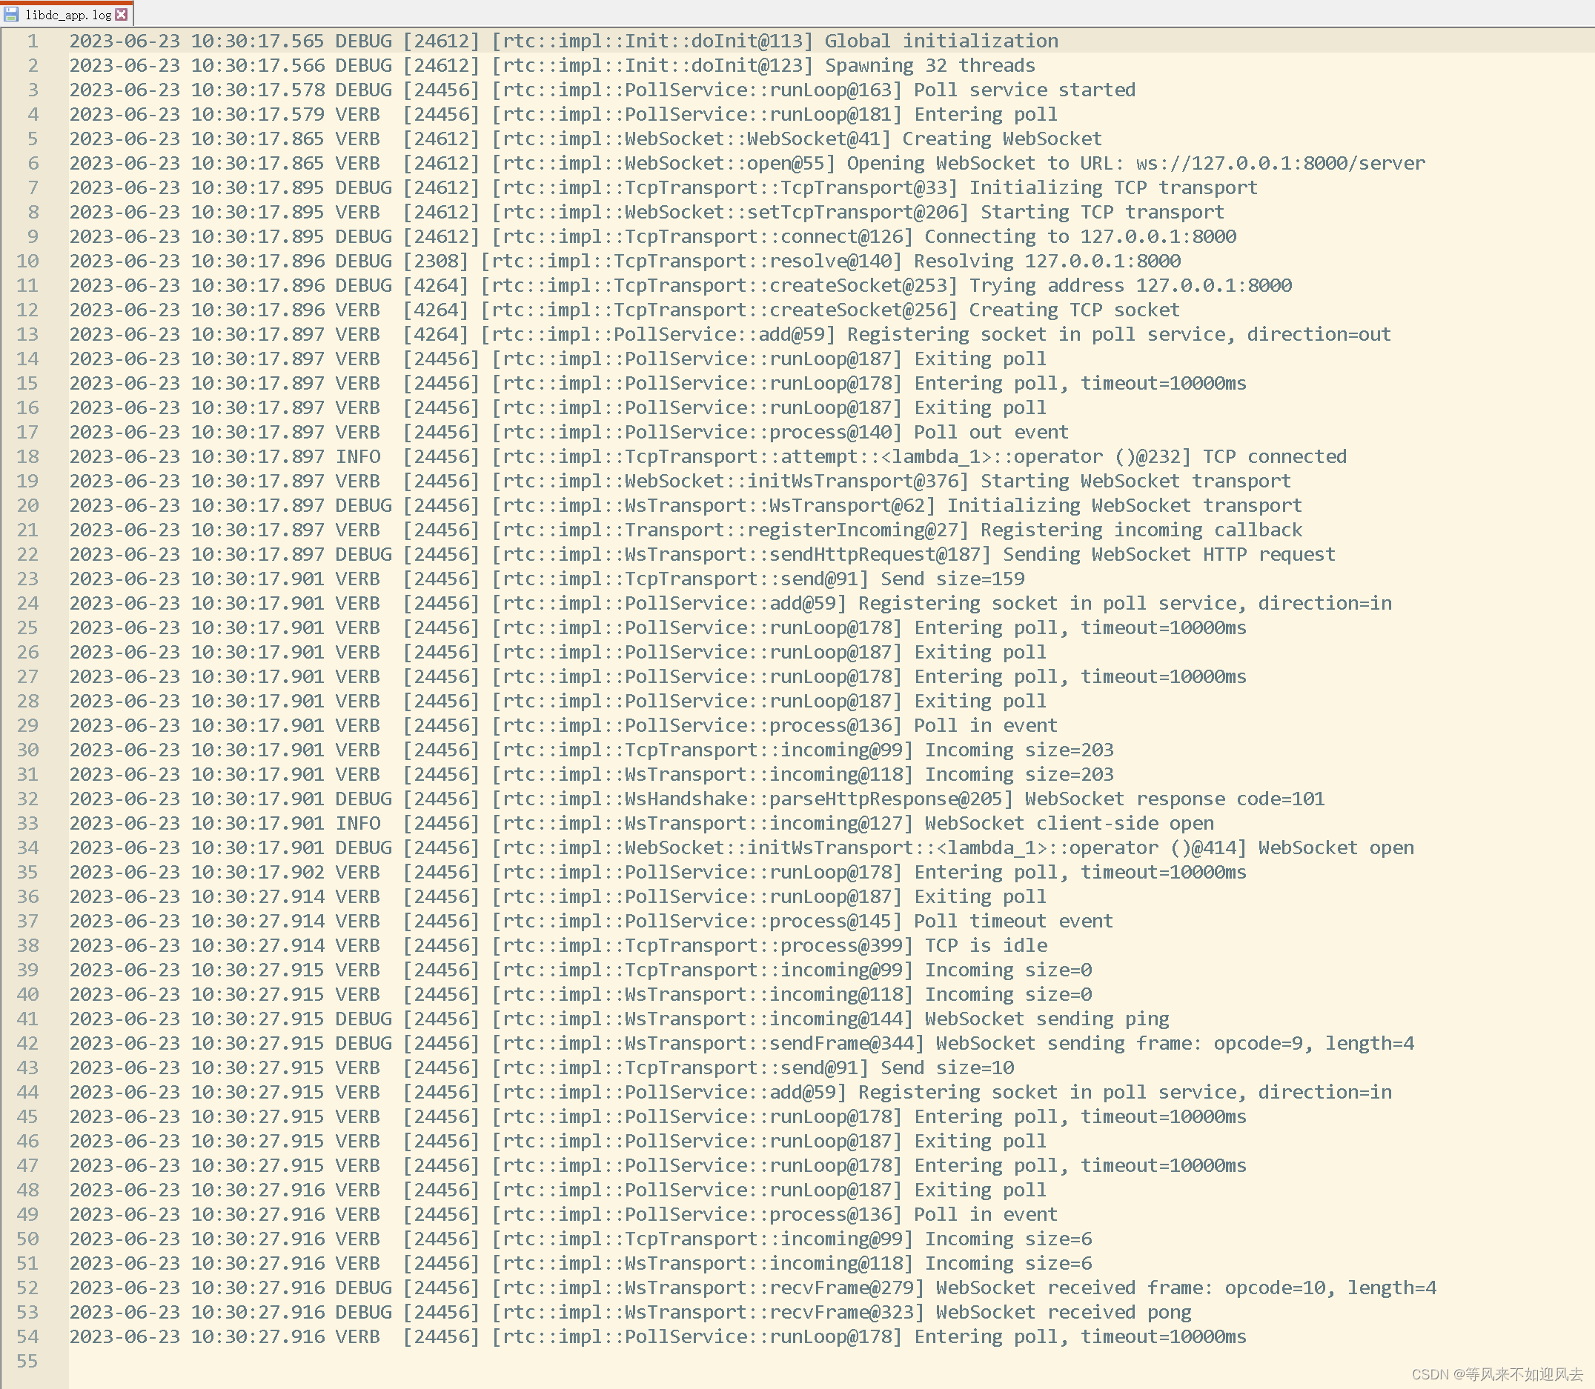Click 'Incoming size=6' on line 50
Image resolution: width=1595 pixels, height=1389 pixels.
pos(1008,1239)
